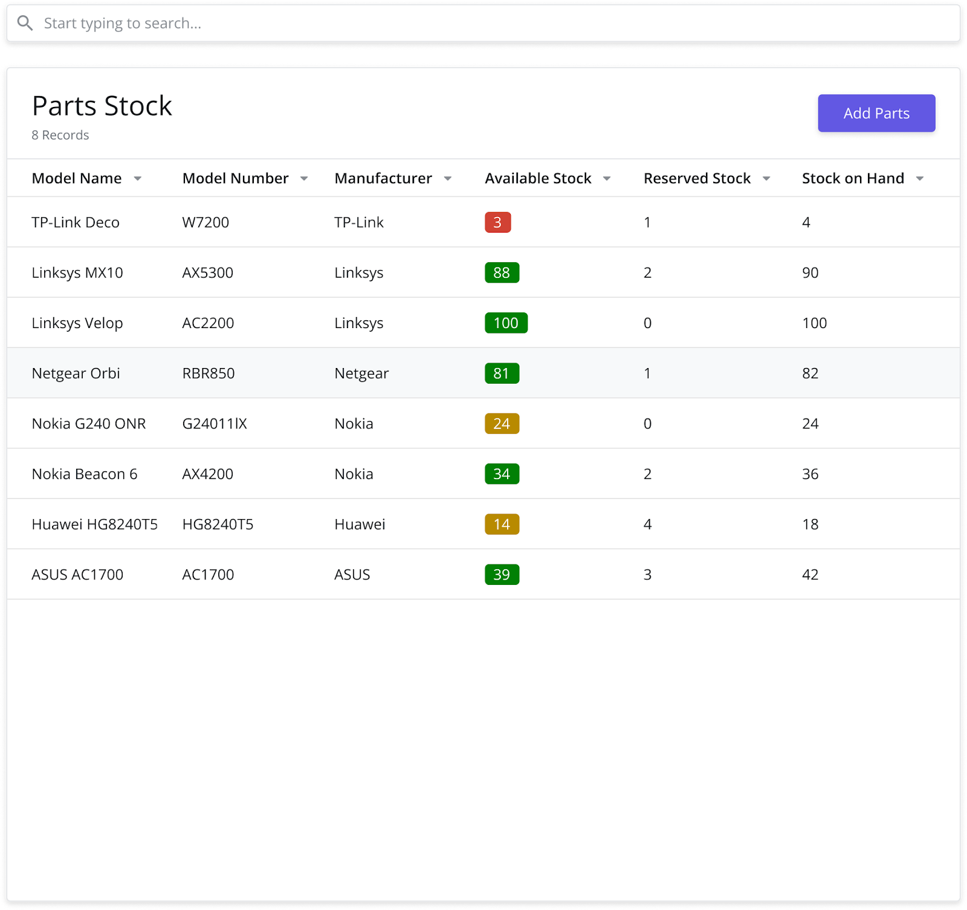The width and height of the screenshot is (967, 910).
Task: Focus the 'Start typing to search' field
Action: (483, 23)
